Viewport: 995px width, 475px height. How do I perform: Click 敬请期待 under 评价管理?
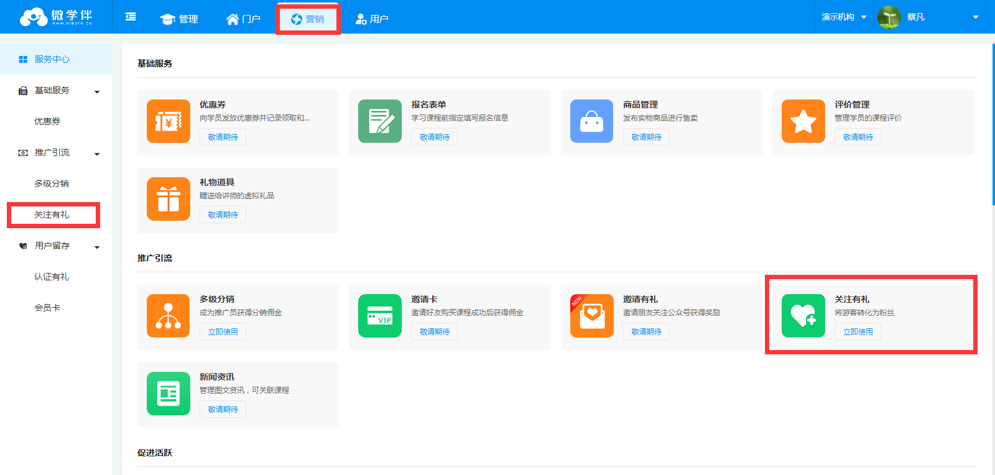[858, 137]
